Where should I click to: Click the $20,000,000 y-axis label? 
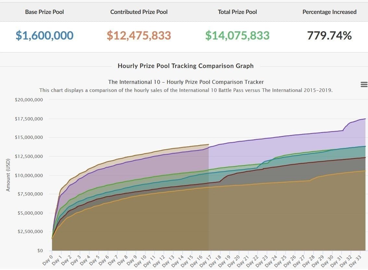tap(29, 100)
